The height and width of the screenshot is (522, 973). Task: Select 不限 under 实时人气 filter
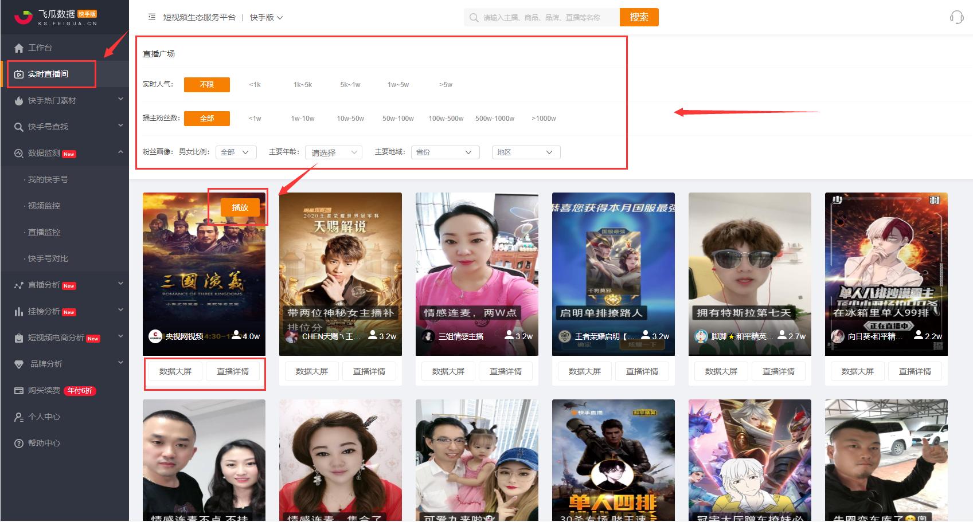click(206, 84)
